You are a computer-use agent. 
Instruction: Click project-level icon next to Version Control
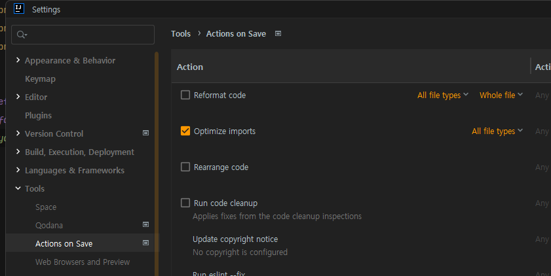tap(145, 133)
